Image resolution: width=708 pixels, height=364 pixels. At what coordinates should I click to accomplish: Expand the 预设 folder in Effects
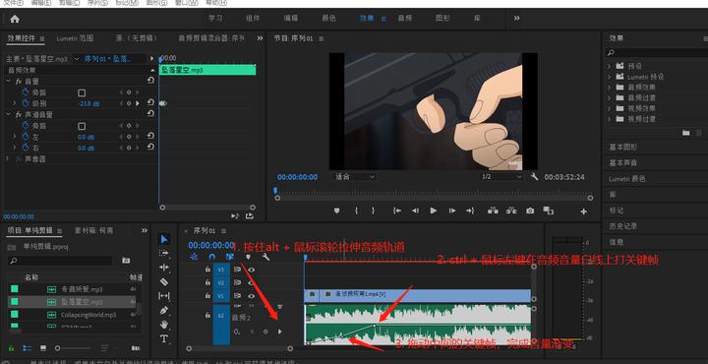click(609, 66)
